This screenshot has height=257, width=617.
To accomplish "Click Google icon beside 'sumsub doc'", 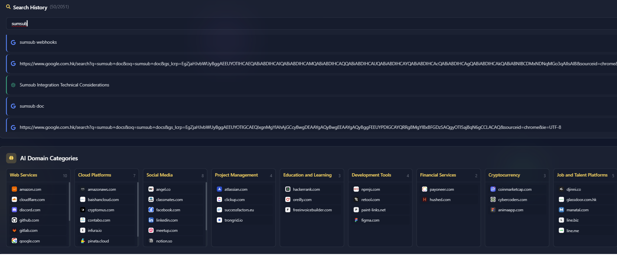I will (13, 106).
